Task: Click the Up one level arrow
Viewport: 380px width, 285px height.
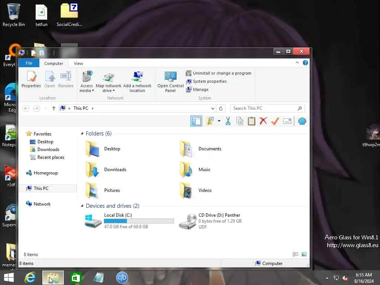Action: coord(53,108)
